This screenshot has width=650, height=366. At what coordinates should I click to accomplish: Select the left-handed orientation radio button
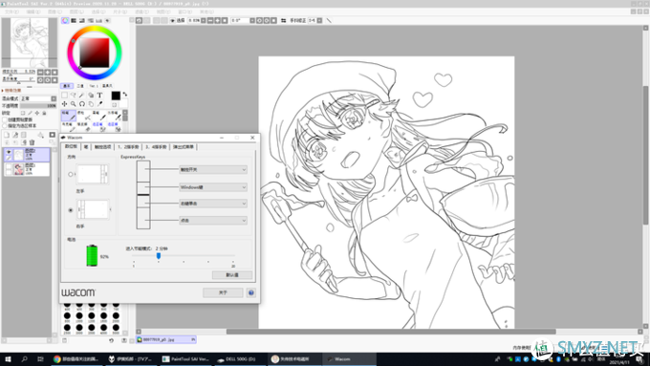71,174
